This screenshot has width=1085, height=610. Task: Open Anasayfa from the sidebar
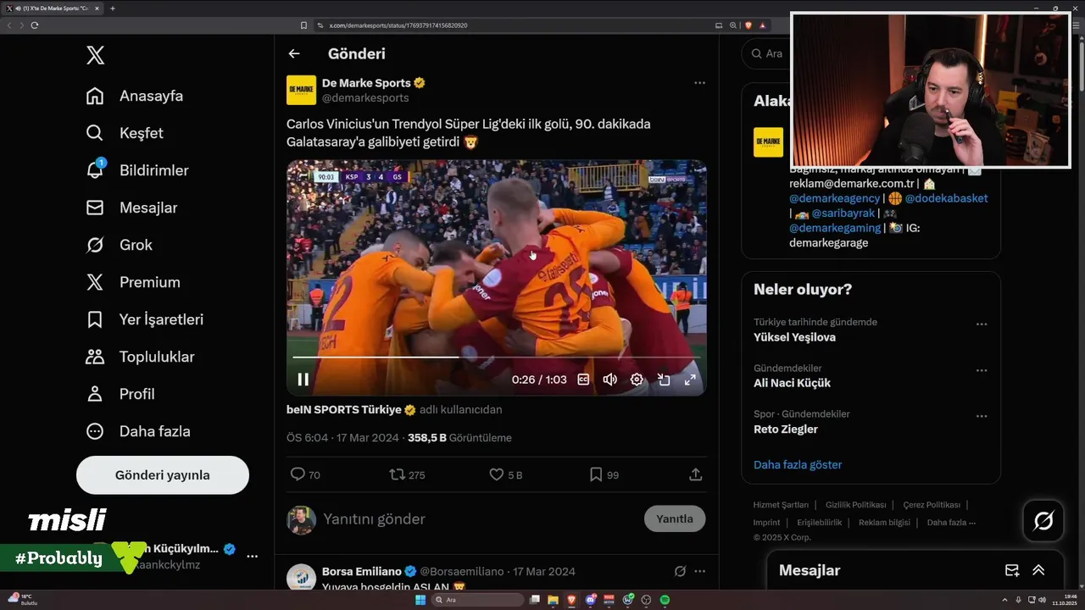pyautogui.click(x=135, y=96)
